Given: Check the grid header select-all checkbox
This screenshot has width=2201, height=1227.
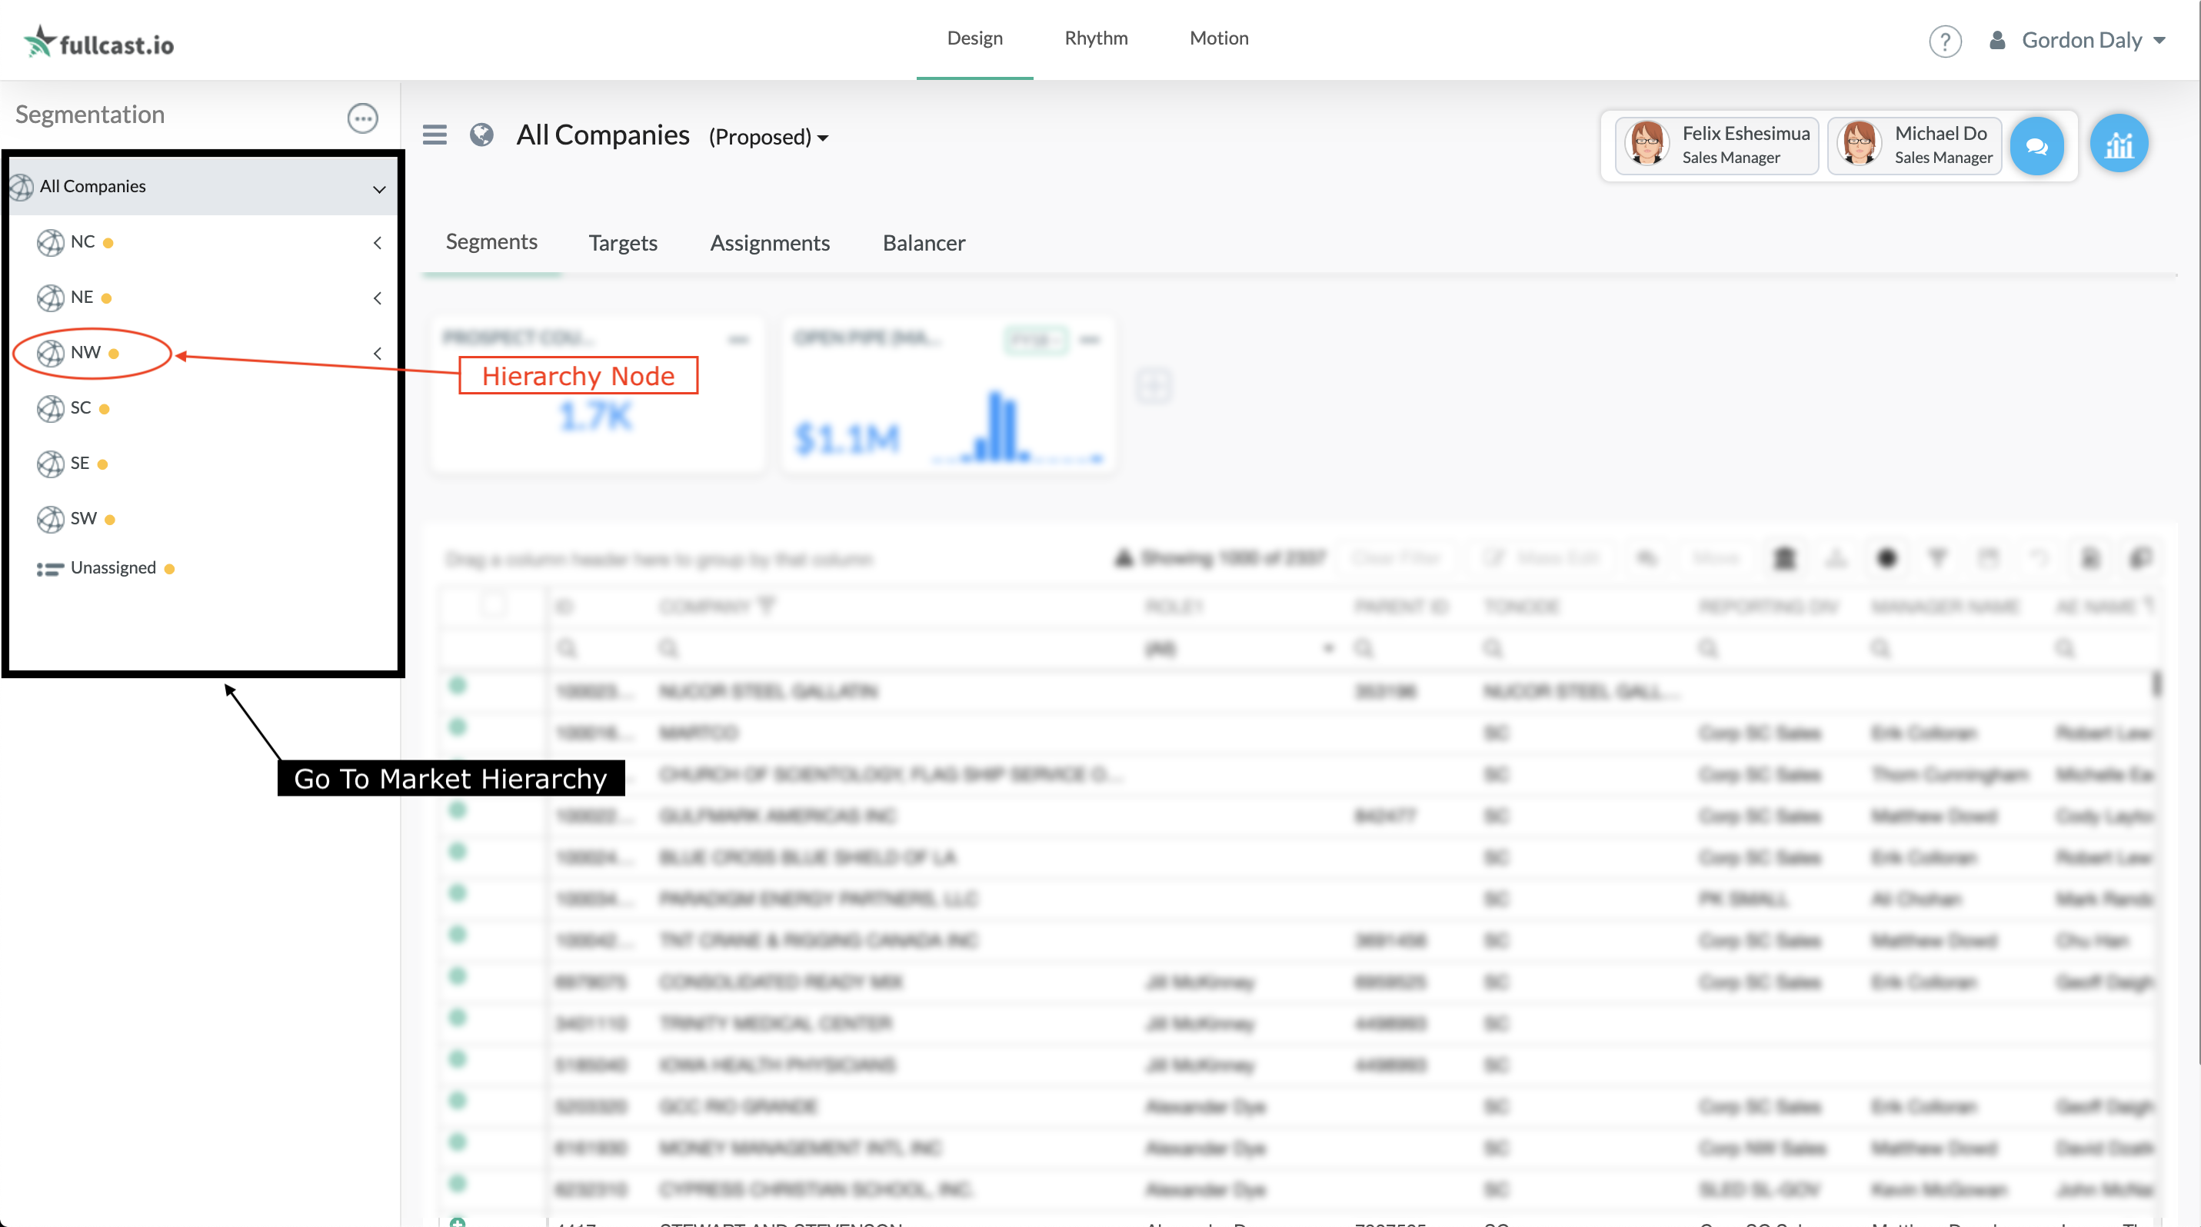Looking at the screenshot, I should pyautogui.click(x=492, y=605).
